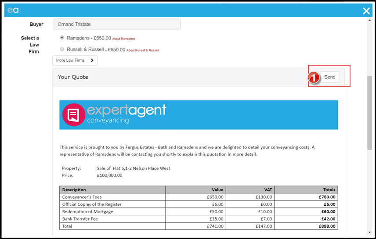Image resolution: width=376 pixels, height=239 pixels.
Task: Click the price value £100,000.00
Action: (x=109, y=176)
